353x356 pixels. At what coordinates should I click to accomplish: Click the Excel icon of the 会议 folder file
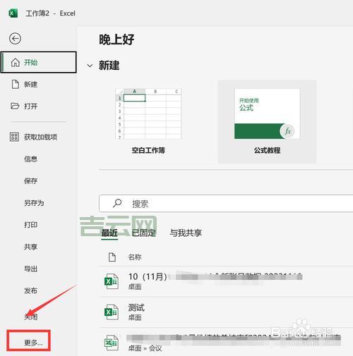(112, 343)
